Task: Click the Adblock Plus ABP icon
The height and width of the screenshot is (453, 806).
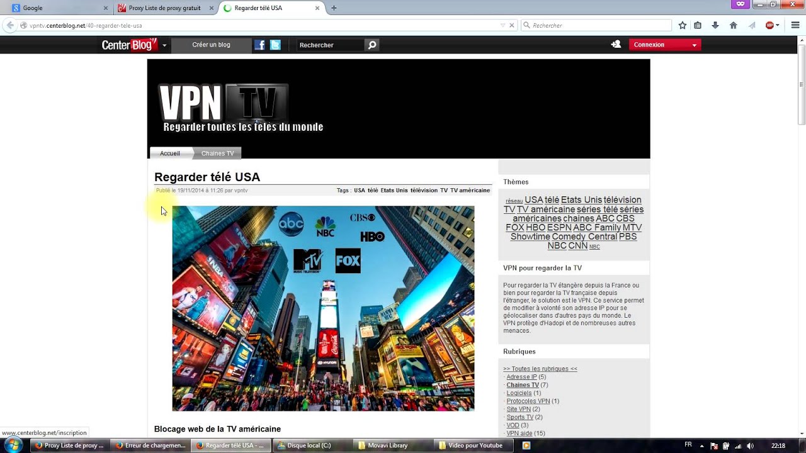Action: click(x=769, y=26)
